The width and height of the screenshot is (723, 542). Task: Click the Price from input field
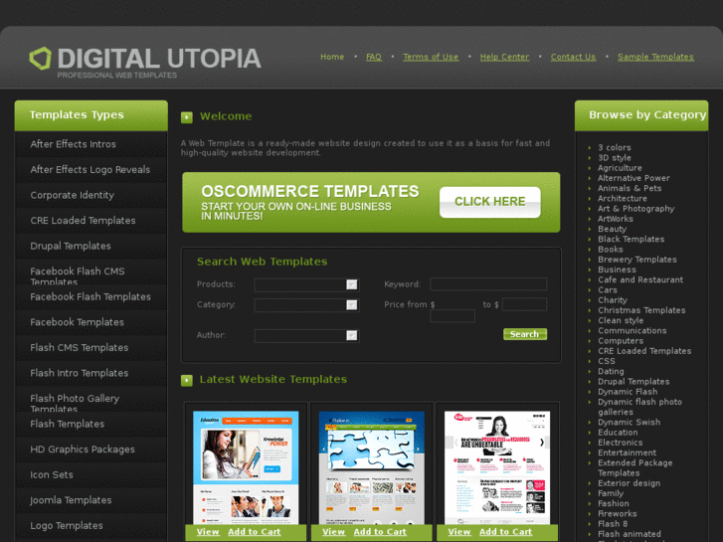(452, 315)
